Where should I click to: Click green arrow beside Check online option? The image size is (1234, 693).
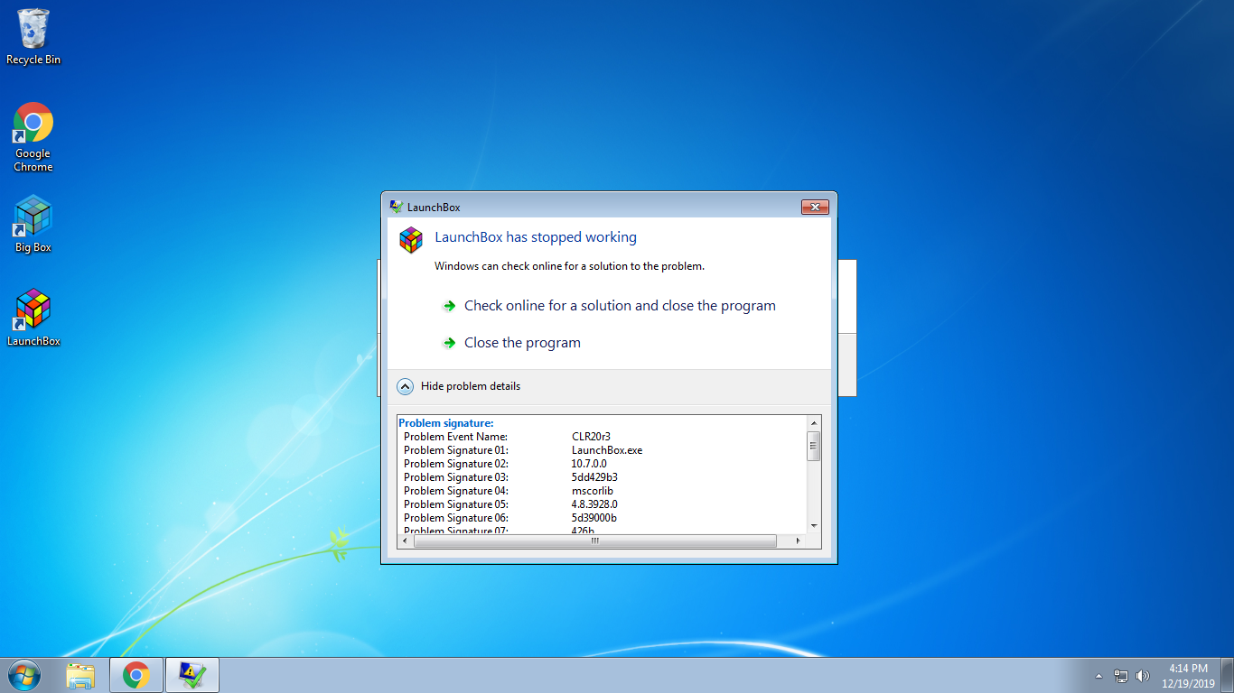click(x=449, y=306)
